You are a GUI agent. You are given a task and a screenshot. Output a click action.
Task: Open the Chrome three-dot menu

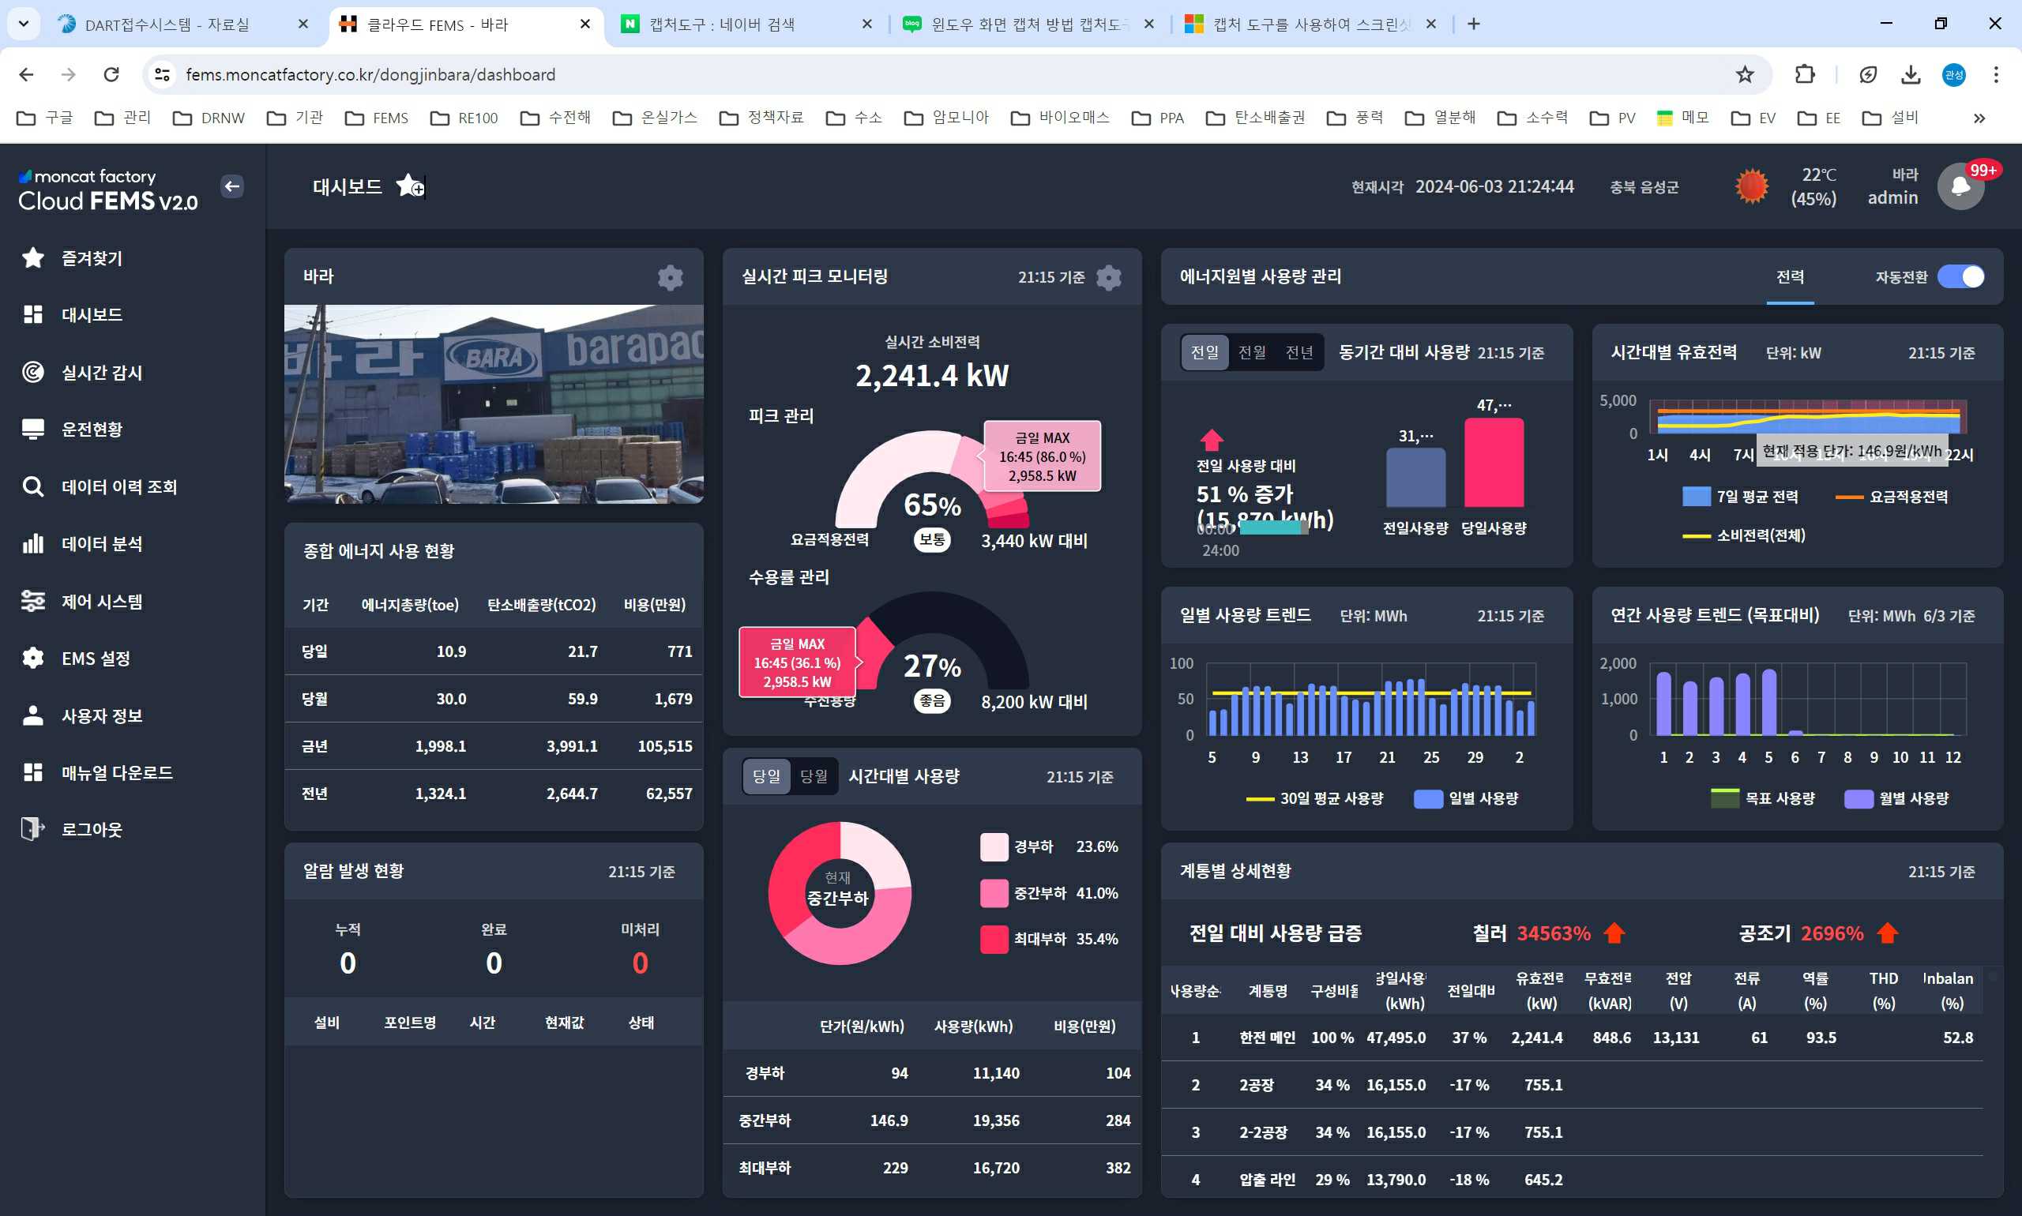tap(1996, 74)
